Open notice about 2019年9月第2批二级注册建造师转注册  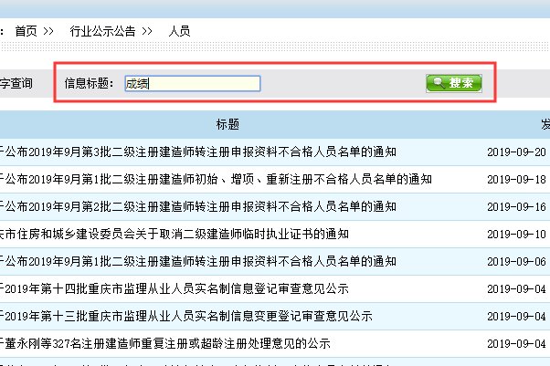(198, 206)
